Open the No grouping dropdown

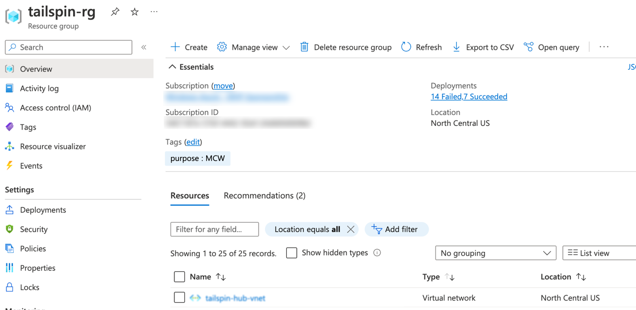495,253
